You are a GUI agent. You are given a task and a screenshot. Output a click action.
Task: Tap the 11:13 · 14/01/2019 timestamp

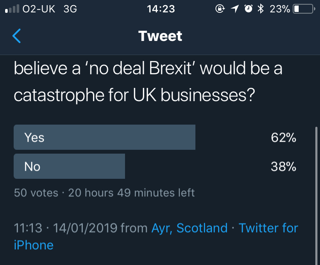click(x=65, y=228)
